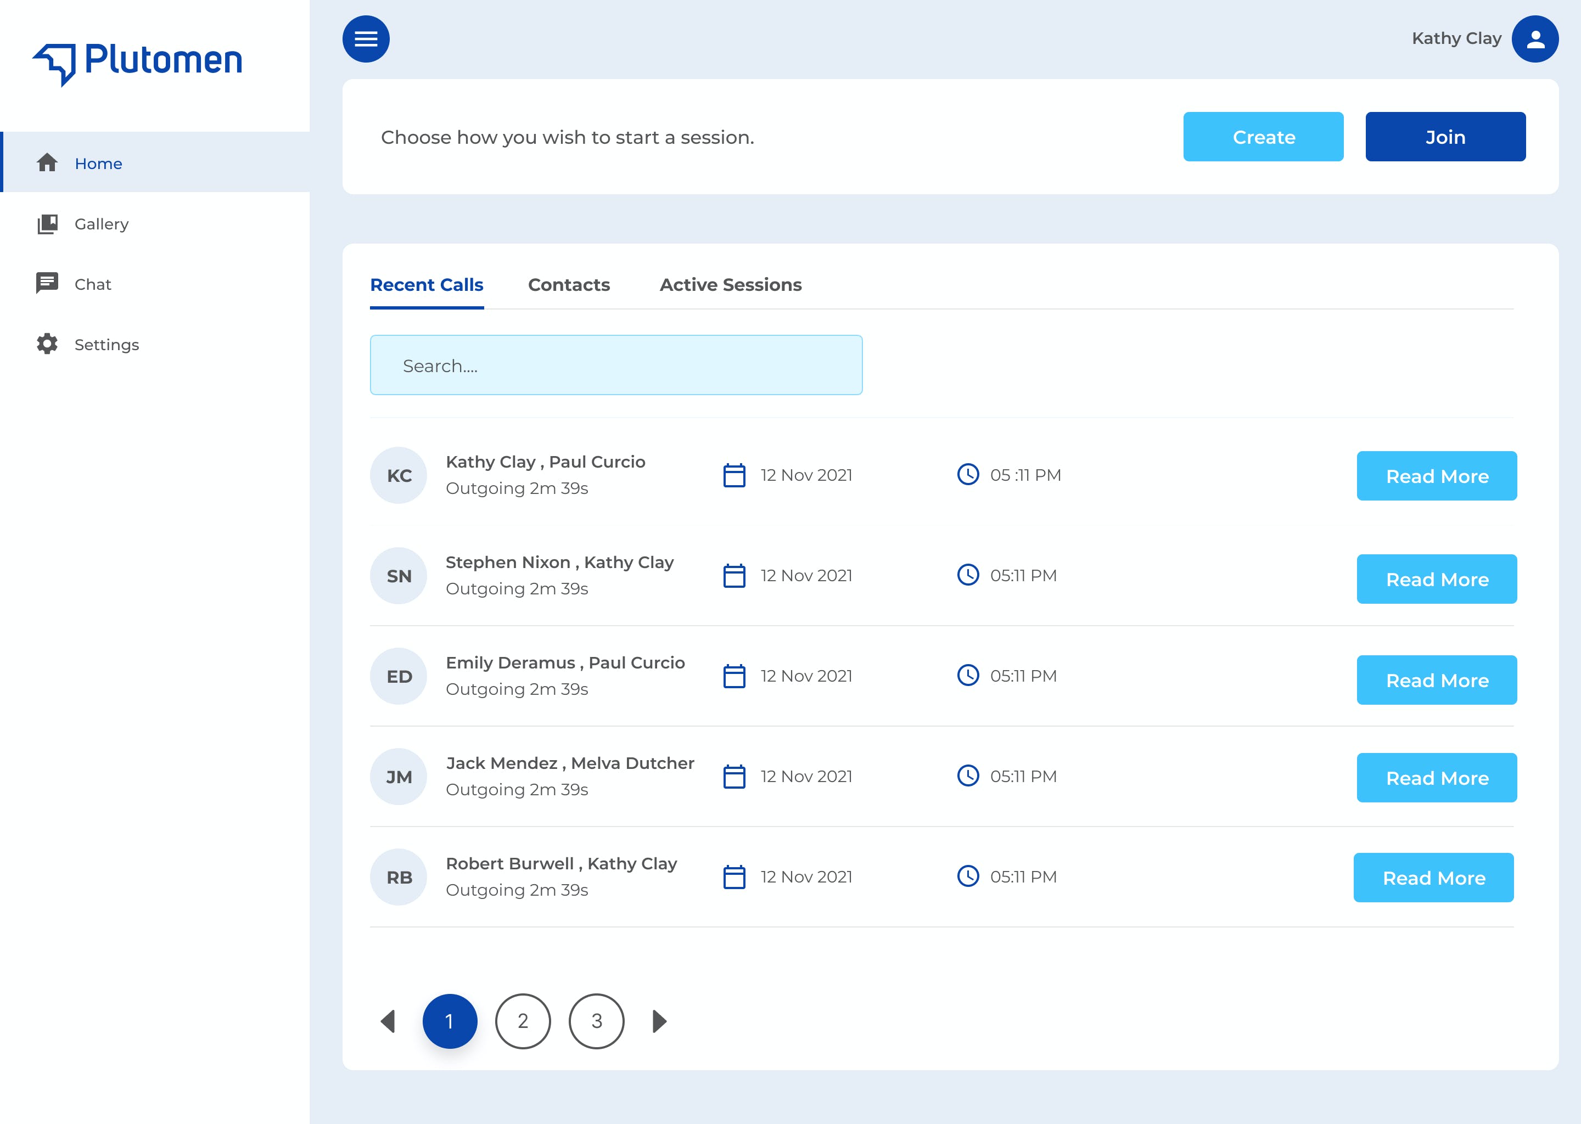This screenshot has width=1581, height=1124.
Task: Click the Join session button
Action: click(x=1445, y=136)
